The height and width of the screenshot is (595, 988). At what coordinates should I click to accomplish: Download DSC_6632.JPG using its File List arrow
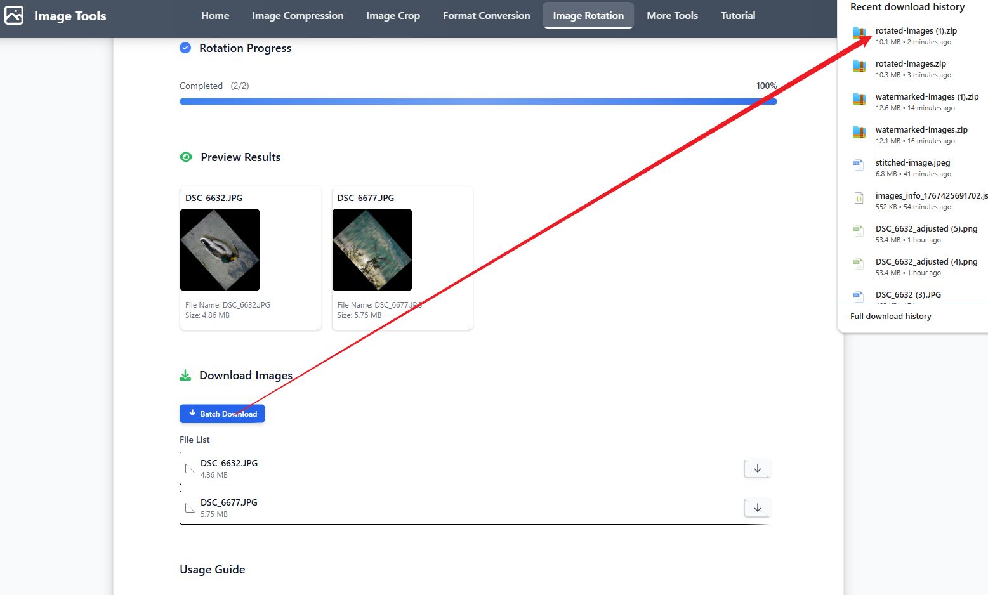757,468
